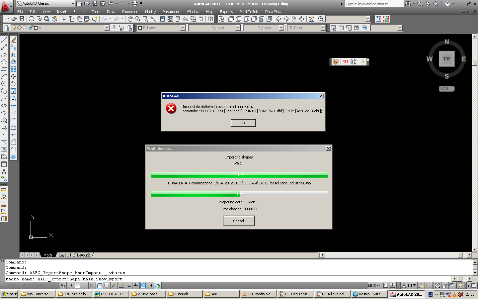Open the ByLayer lineweight dropdown
Viewport: 478px width, 299px height.
281,28
